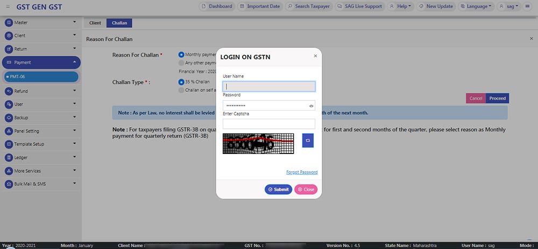Choose Any other payment radio button
Screen dimensions: 538x249
point(181,63)
